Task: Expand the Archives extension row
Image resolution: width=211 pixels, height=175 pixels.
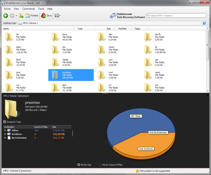Action: (5, 134)
